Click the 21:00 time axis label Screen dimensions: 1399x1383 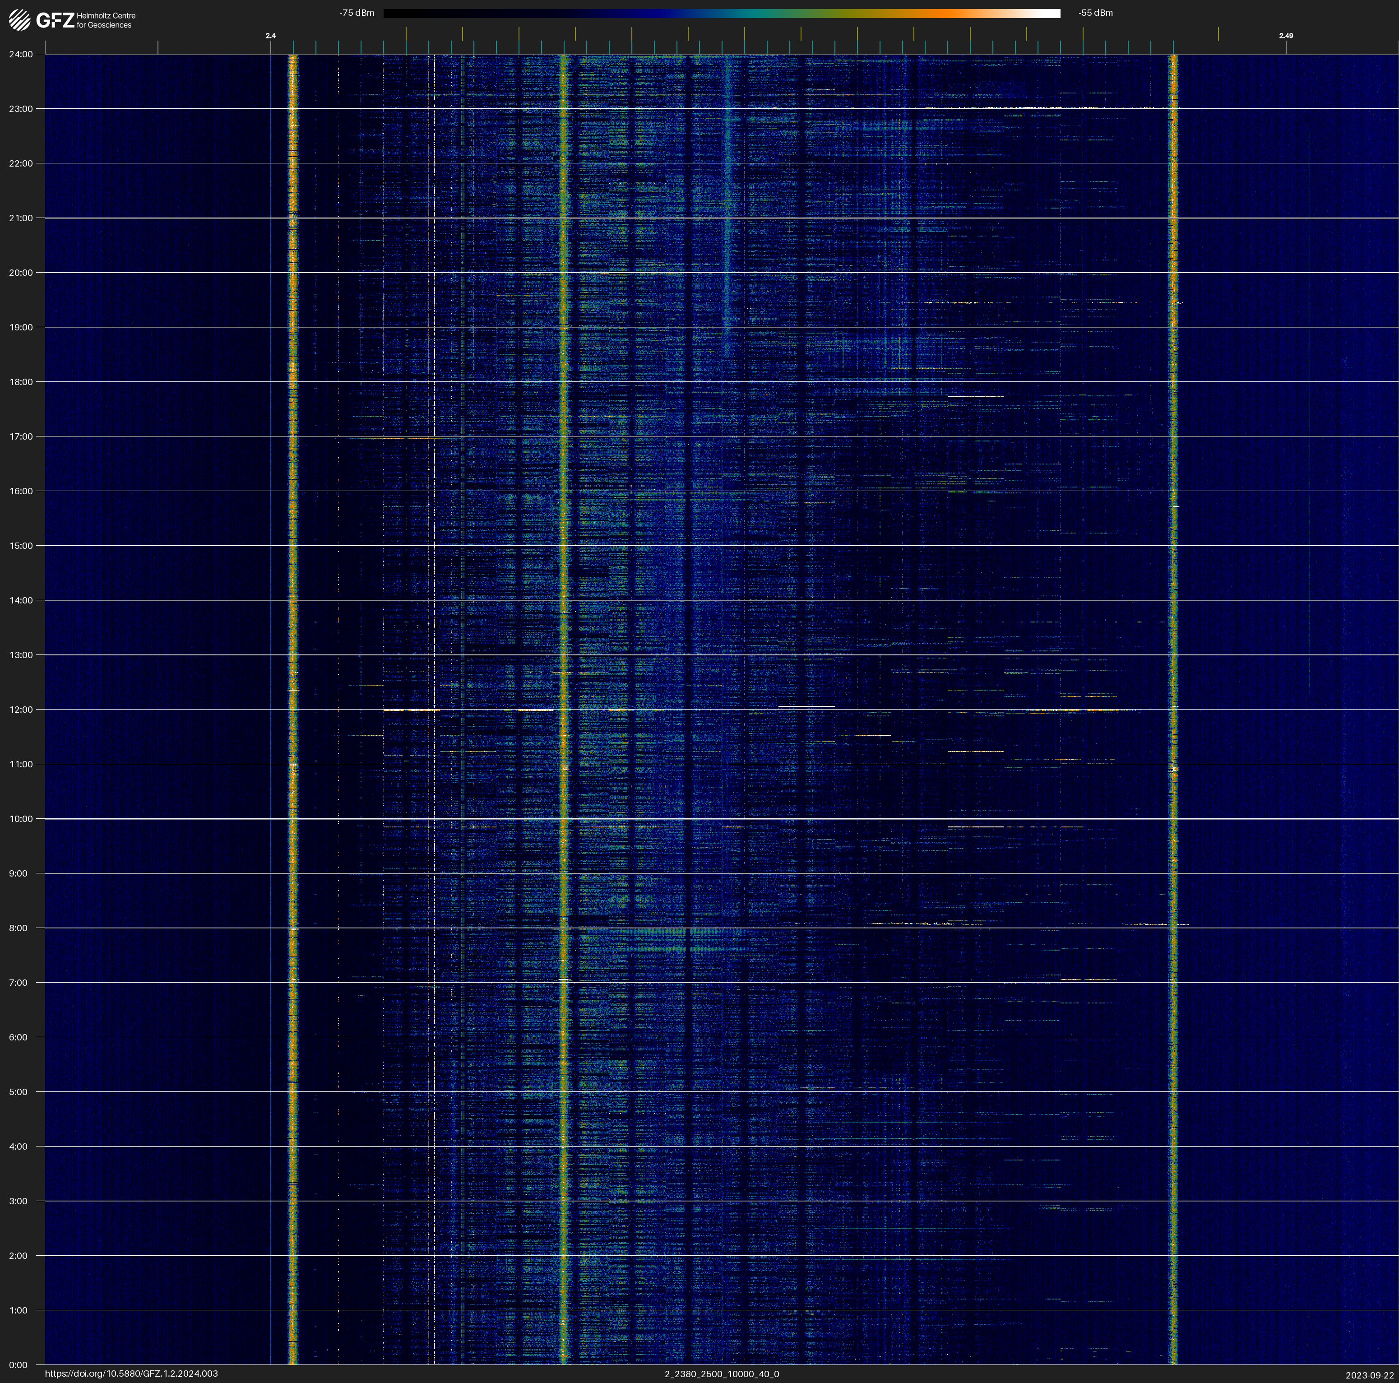21,218
